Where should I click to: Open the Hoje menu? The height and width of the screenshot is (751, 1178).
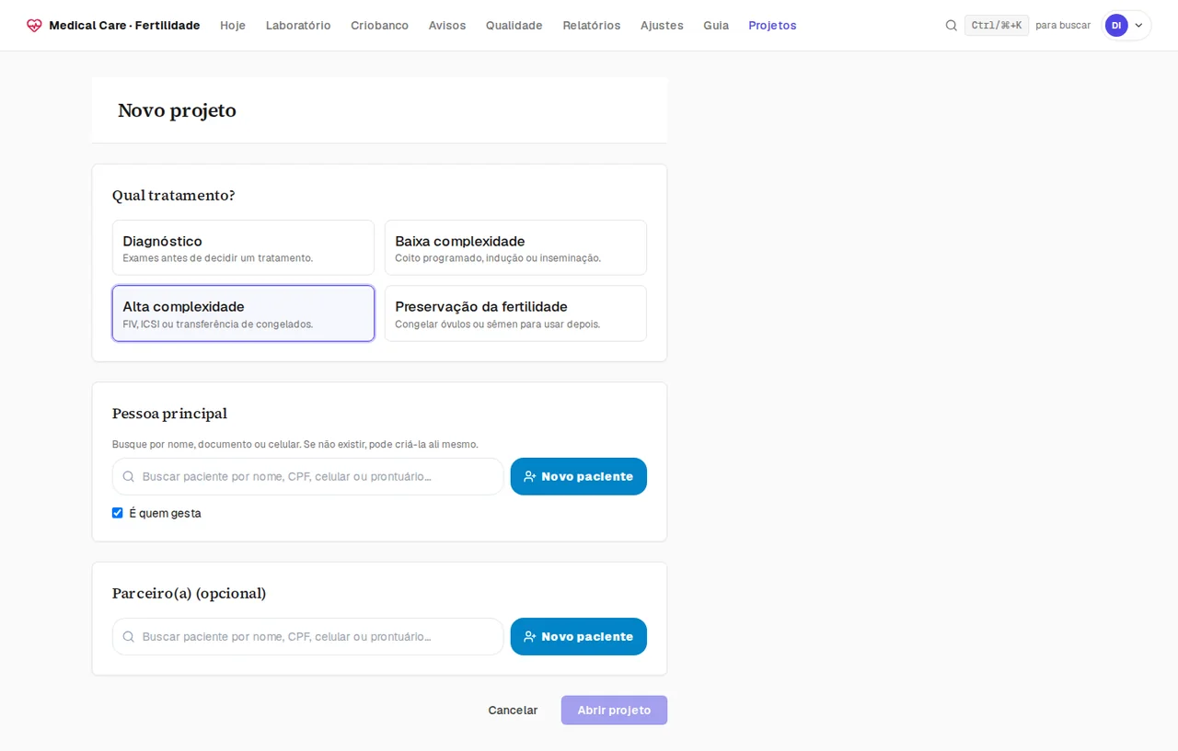click(233, 26)
